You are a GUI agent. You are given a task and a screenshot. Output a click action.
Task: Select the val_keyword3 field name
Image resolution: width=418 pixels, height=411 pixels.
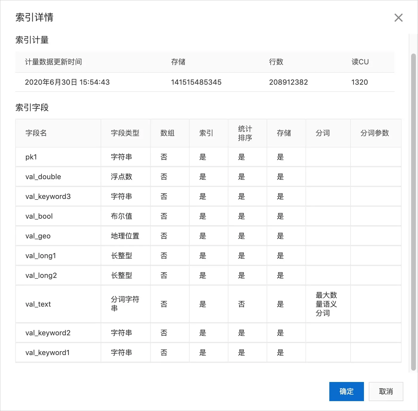(48, 197)
